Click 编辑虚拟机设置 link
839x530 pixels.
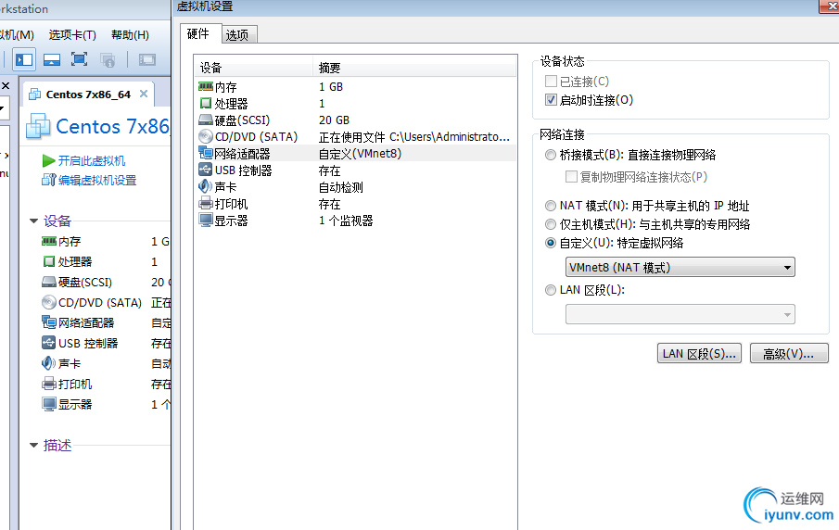click(x=97, y=181)
